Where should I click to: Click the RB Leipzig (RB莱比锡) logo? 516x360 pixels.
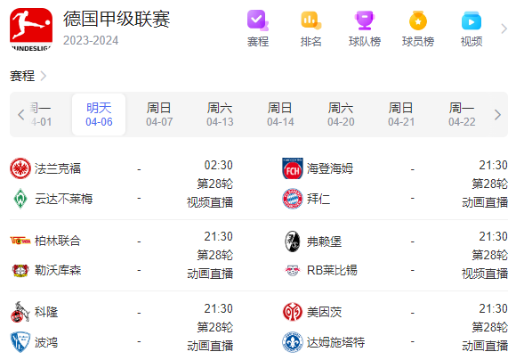[292, 270]
